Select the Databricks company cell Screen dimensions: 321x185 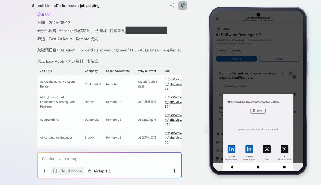point(92,120)
